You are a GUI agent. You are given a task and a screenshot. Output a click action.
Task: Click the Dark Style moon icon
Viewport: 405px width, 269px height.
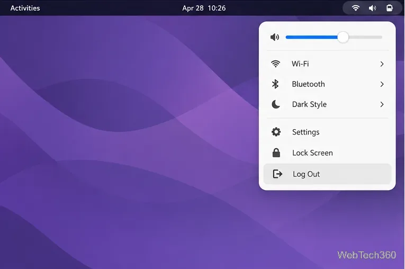point(276,104)
